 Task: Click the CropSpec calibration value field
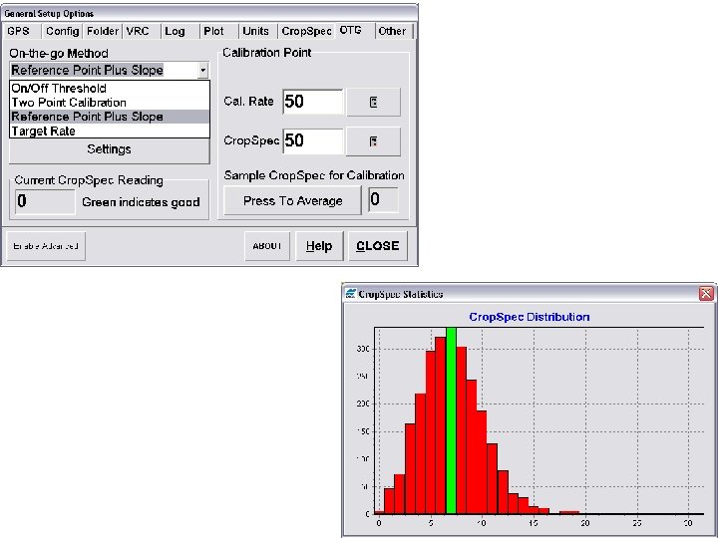pyautogui.click(x=313, y=140)
